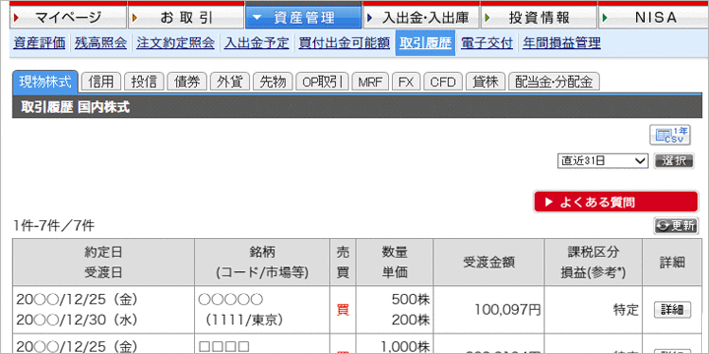Go to 買付出金可能額 link
Viewport: 709px width, 354px height.
coord(344,43)
